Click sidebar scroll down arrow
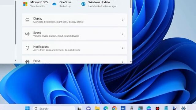Viewport: 196px width, 110px height. click(16, 61)
